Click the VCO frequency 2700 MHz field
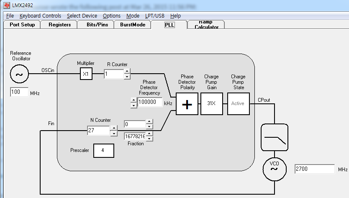This screenshot has width=349, height=198. pos(315,169)
